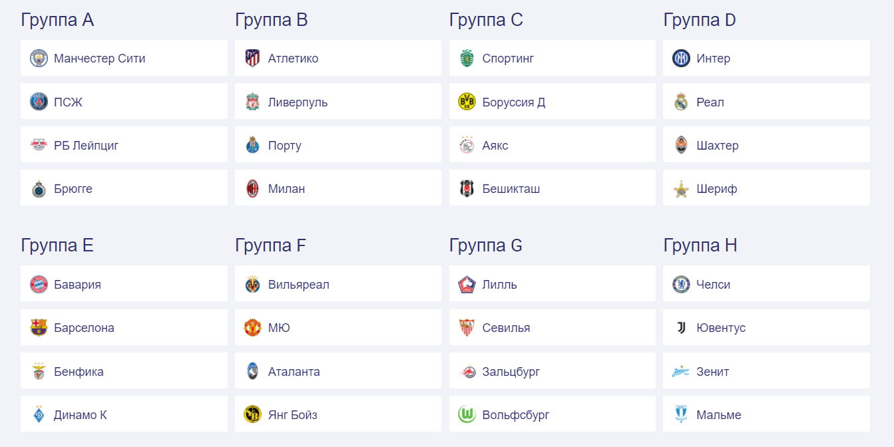Click the Lille club crest

467,285
